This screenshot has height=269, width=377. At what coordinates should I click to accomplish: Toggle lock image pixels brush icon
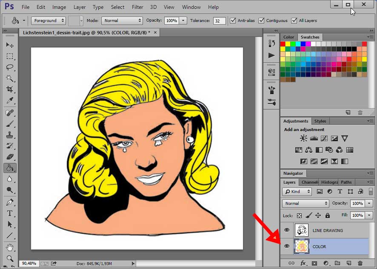(309, 216)
